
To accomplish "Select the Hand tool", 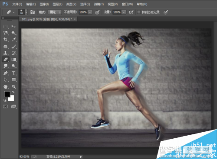I will coord(6,86).
